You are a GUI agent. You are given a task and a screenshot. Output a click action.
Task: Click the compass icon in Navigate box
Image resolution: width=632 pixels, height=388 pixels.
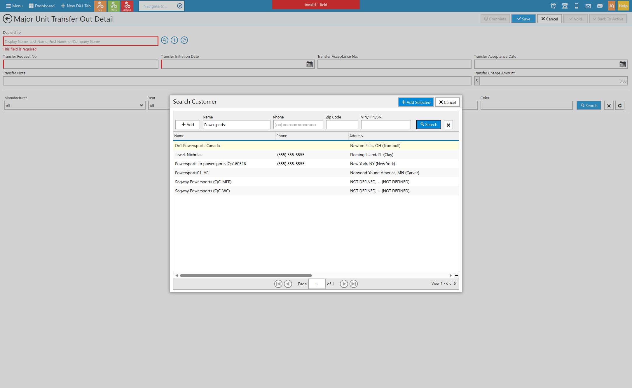[180, 6]
